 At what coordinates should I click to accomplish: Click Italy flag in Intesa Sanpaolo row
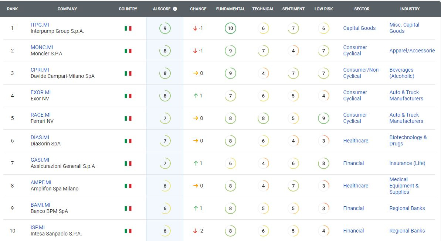[x=128, y=231]
